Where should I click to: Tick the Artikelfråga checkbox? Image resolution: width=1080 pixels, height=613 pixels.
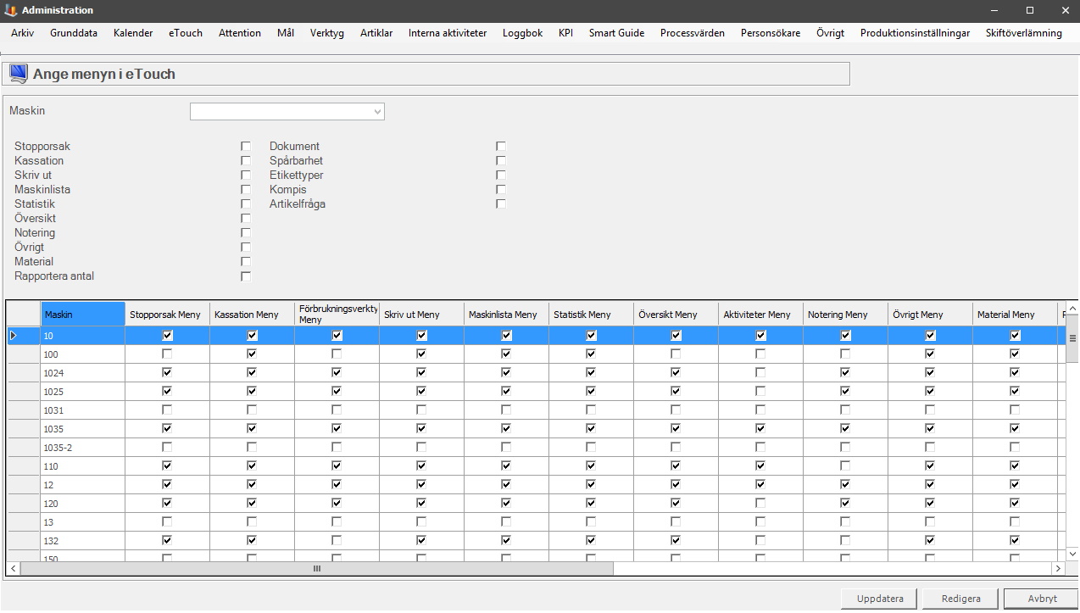pos(501,204)
